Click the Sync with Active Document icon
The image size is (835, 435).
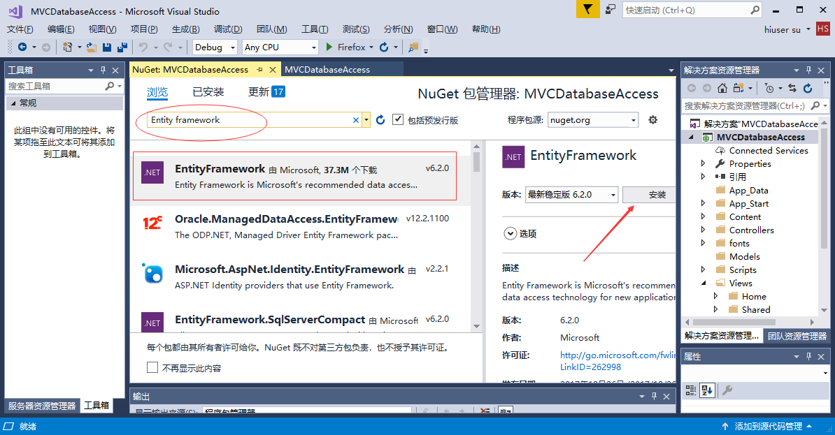[x=792, y=88]
